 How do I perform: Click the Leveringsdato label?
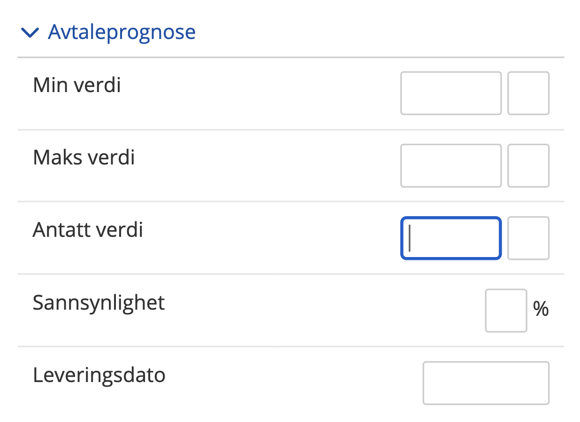[x=99, y=375]
